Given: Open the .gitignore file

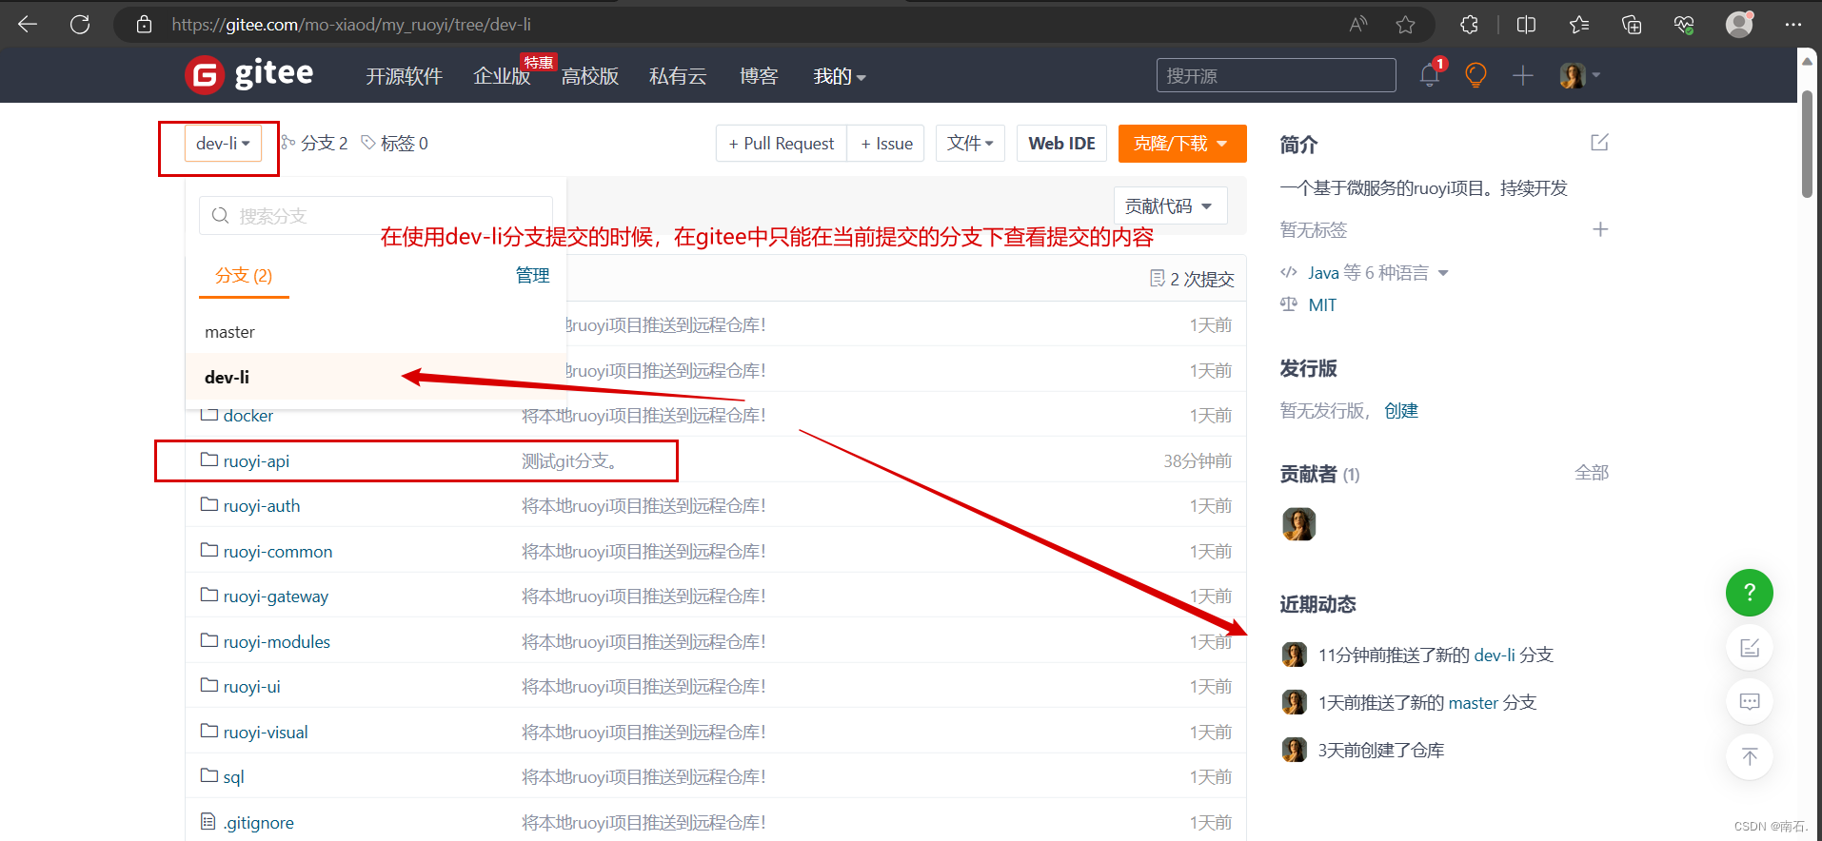Looking at the screenshot, I should pos(258,823).
